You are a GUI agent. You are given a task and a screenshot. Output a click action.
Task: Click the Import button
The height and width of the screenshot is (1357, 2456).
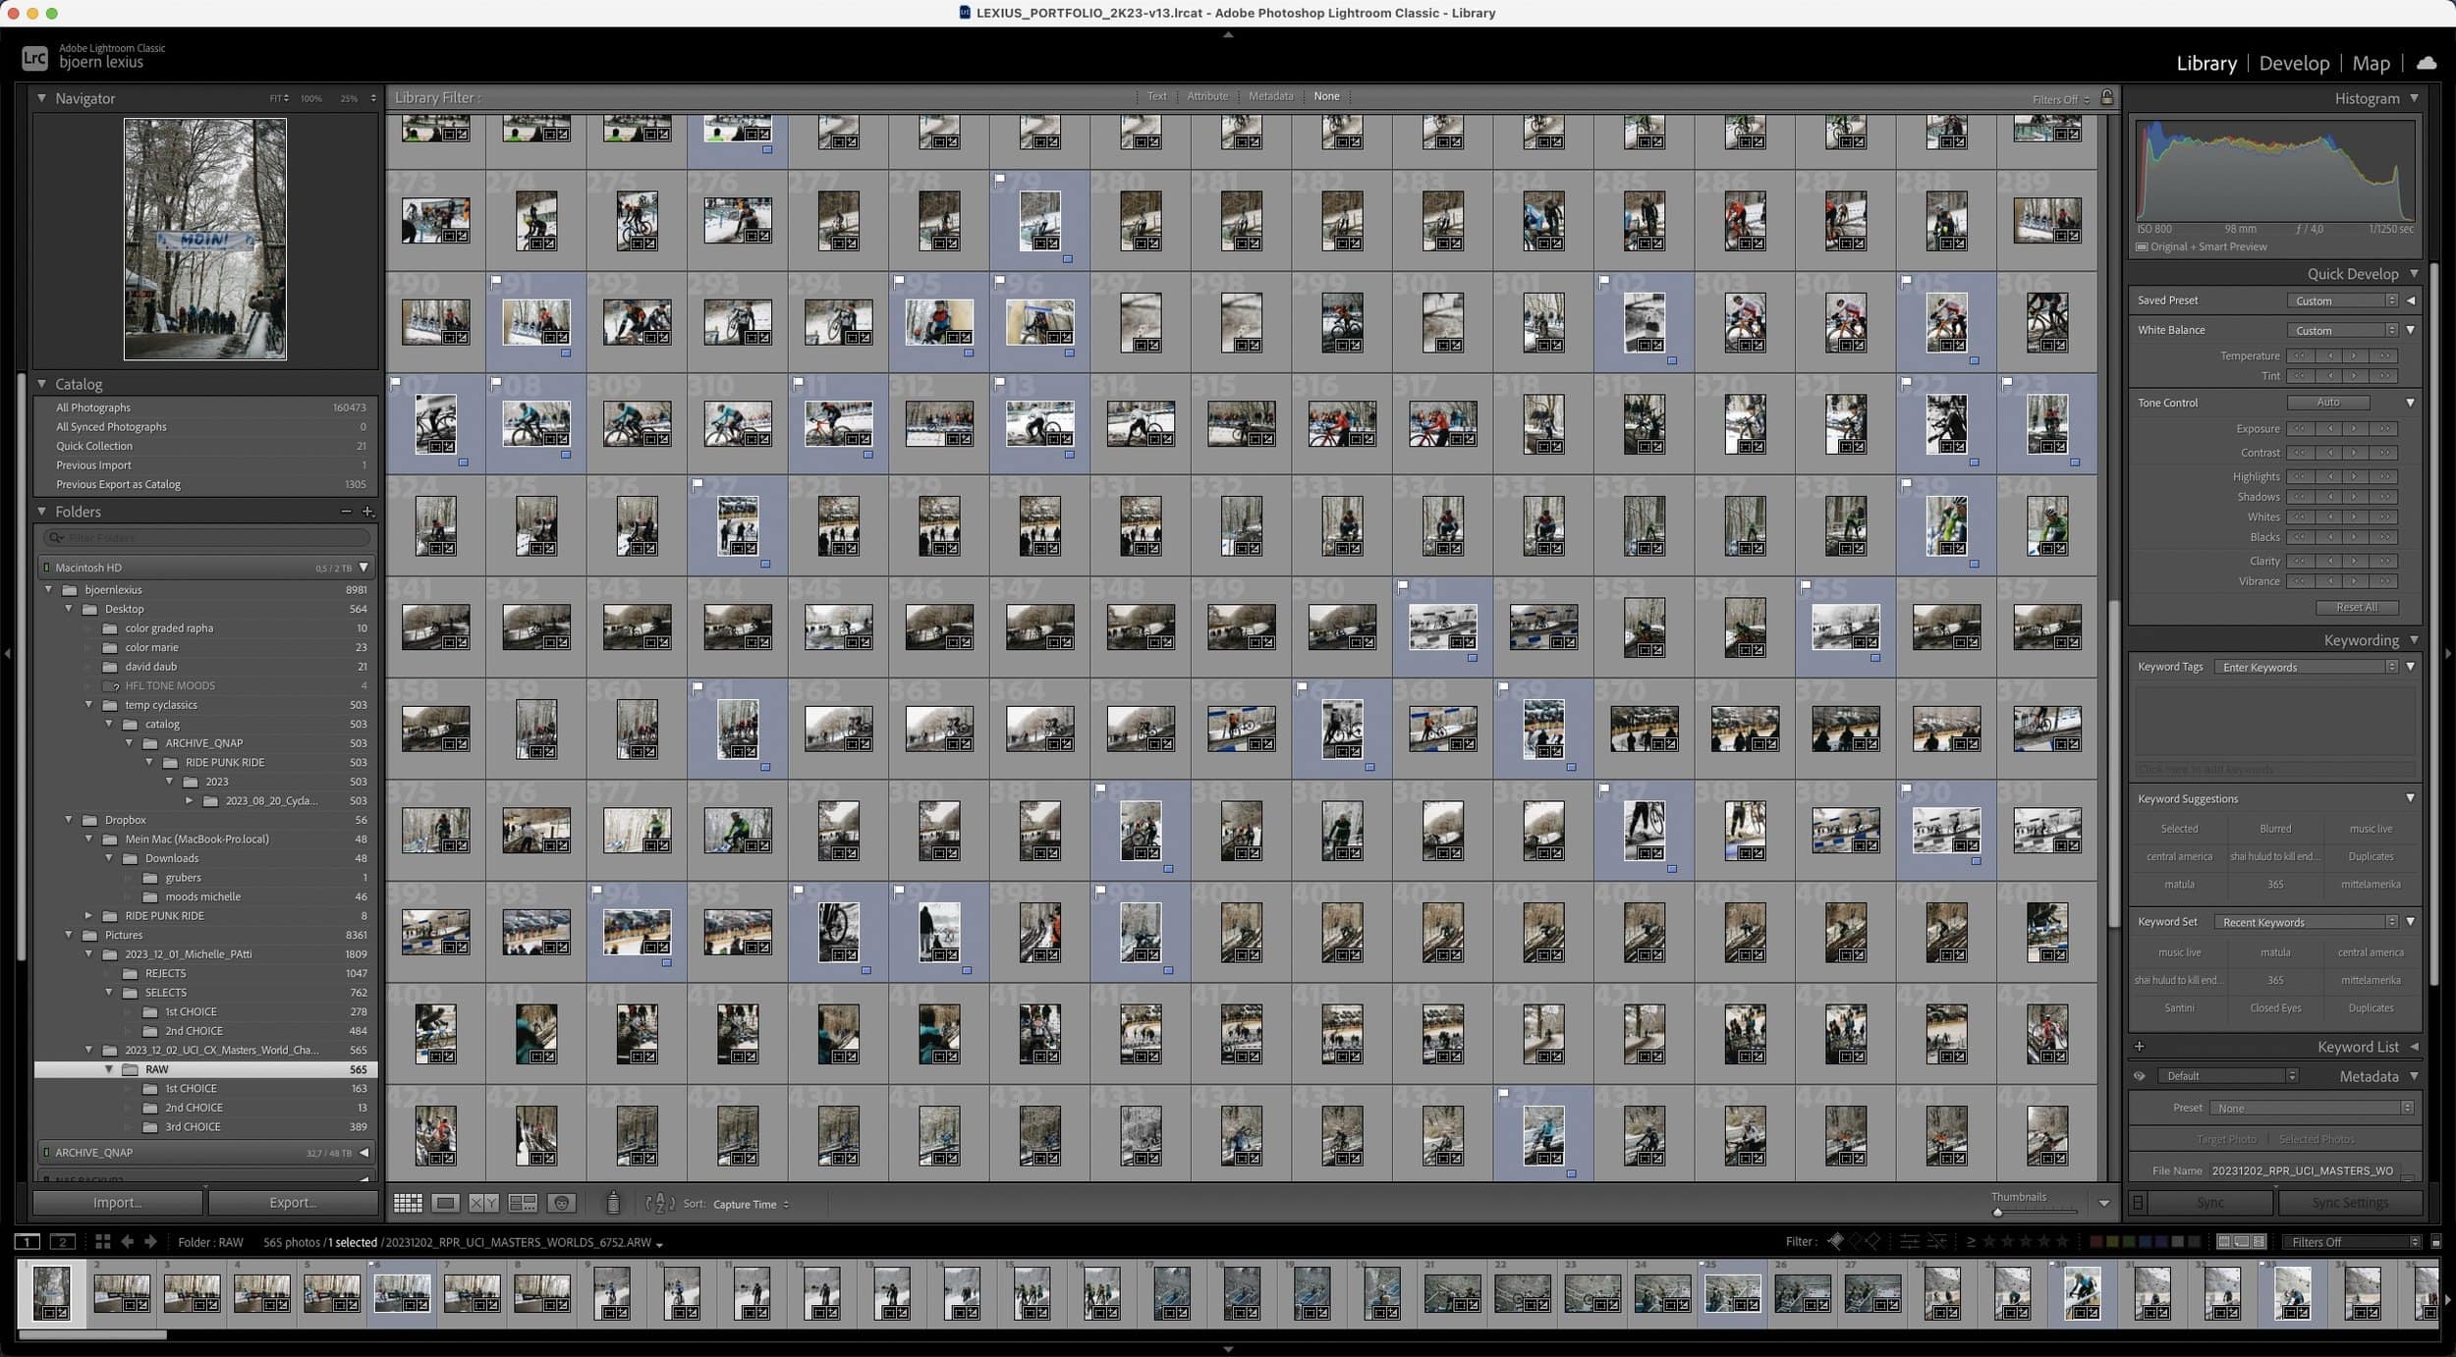pos(118,1202)
